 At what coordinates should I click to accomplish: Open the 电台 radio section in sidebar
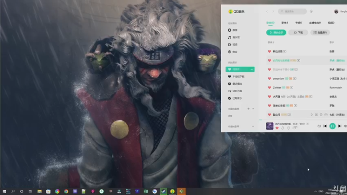(x=232, y=52)
